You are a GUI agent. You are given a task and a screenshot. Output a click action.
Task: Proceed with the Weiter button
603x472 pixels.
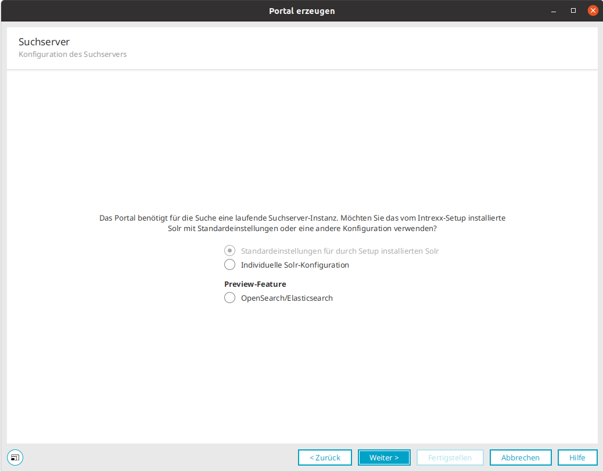384,457
